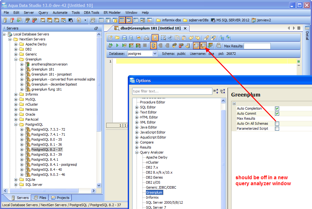Open the informix-dbs toolbar folder
This screenshot has height=209, width=312.
pos(169,20)
